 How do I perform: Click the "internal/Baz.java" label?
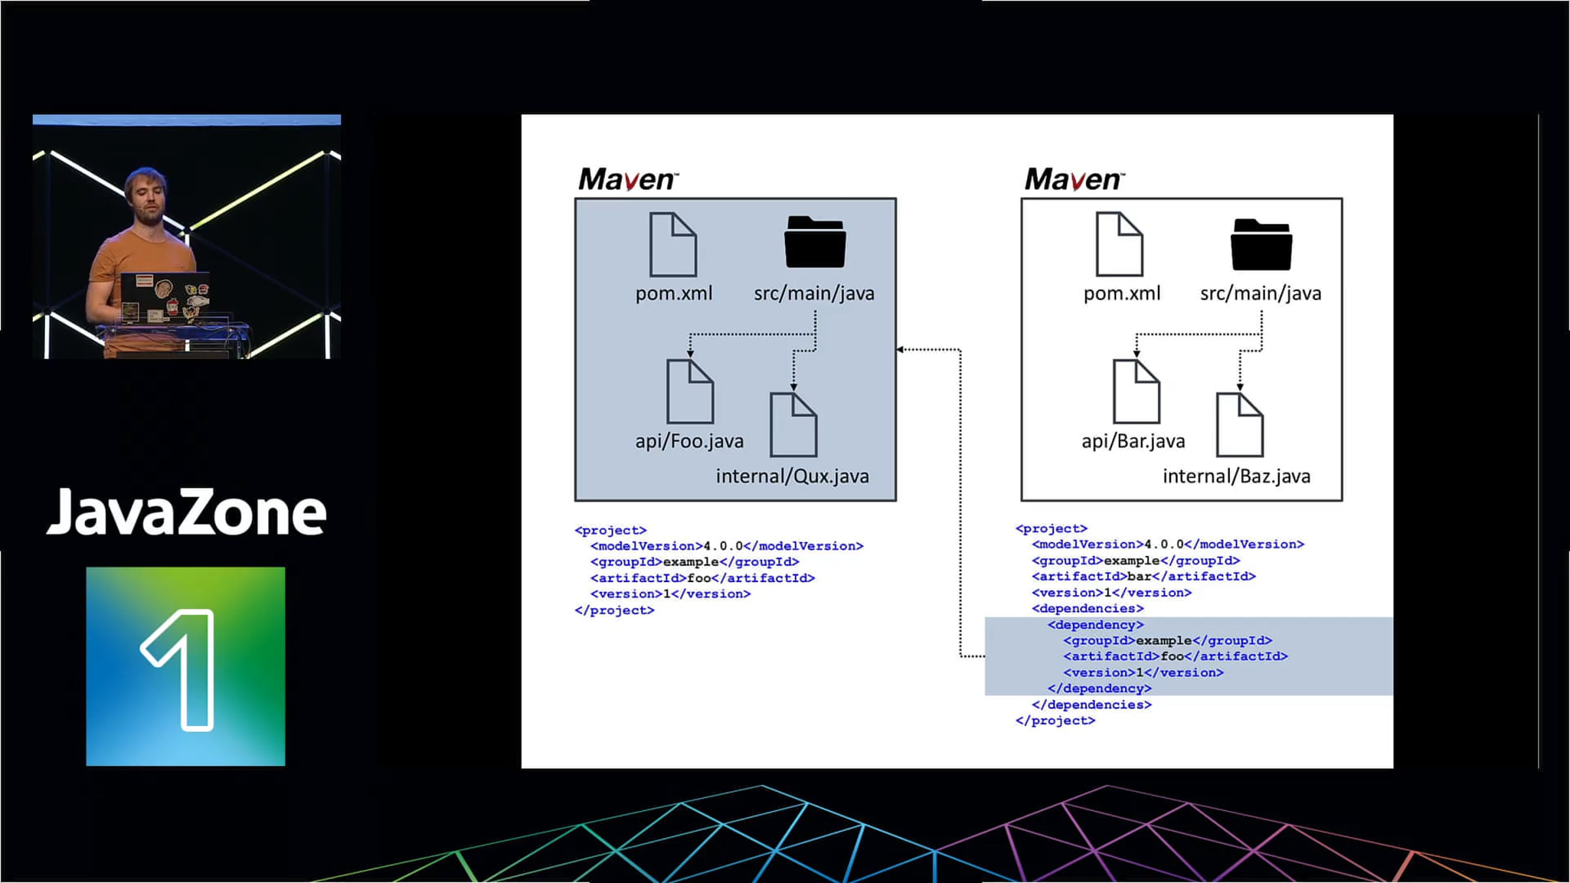point(1236,476)
